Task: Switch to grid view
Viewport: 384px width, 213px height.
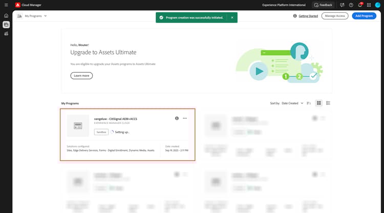Action: [319, 103]
